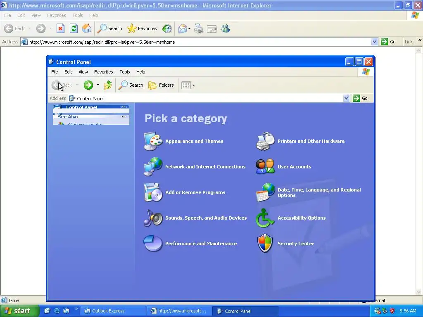Open Messenger icon in Internet Explorer toolbar
The image size is (423, 317).
tap(225, 28)
